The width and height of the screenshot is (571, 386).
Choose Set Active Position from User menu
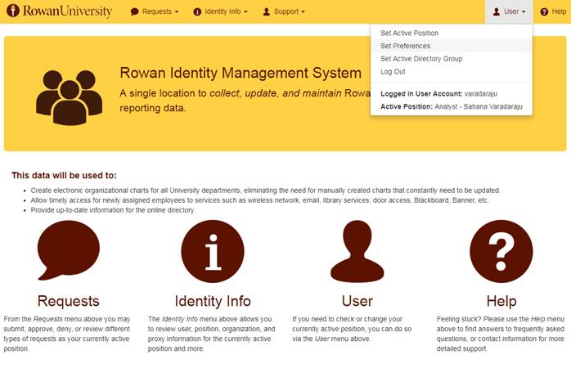point(452,33)
